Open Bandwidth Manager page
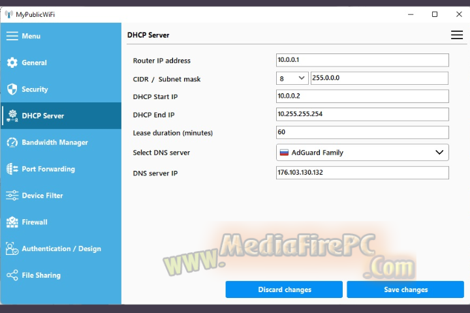 (61, 142)
